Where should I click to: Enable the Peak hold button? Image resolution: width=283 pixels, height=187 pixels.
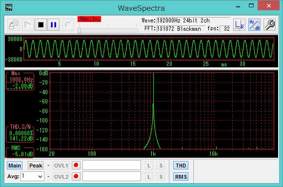[x=36, y=166]
